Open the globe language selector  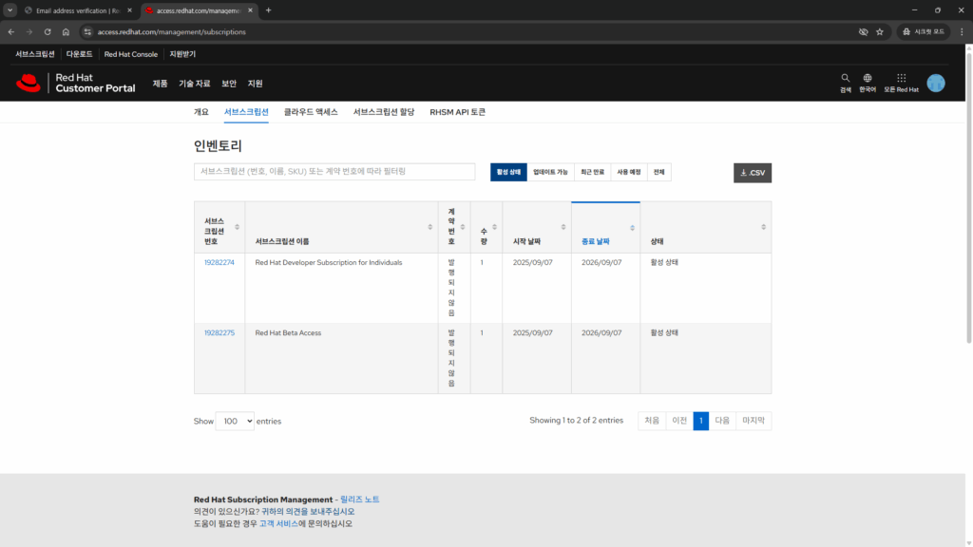(868, 79)
